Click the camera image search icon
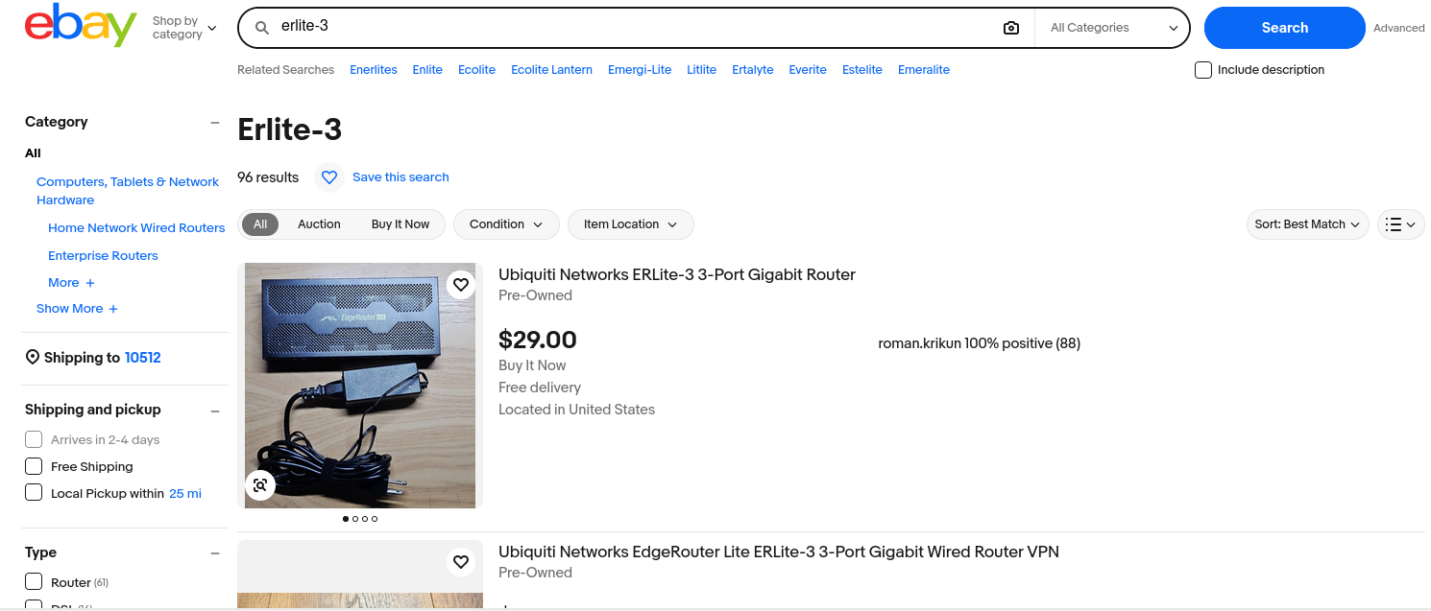The height and width of the screenshot is (611, 1431). (1011, 28)
